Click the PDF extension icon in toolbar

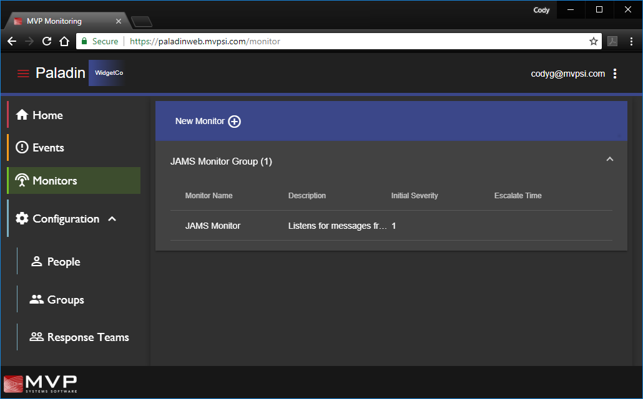coord(612,41)
